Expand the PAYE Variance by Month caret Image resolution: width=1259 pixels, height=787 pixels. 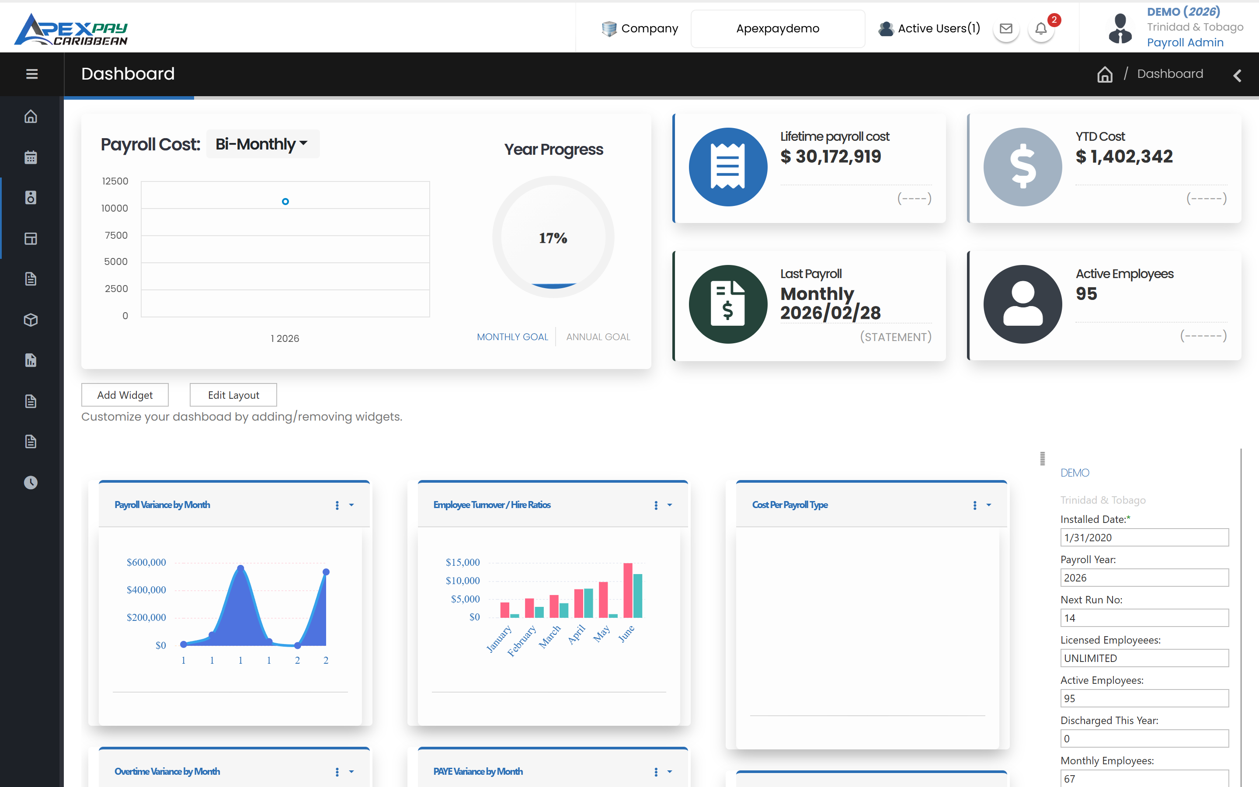(x=670, y=772)
